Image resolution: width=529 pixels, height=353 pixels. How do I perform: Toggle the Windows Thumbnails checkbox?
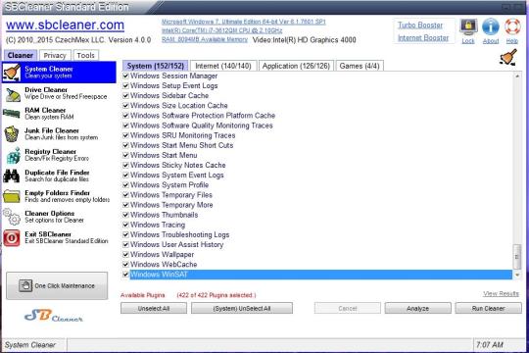125,215
